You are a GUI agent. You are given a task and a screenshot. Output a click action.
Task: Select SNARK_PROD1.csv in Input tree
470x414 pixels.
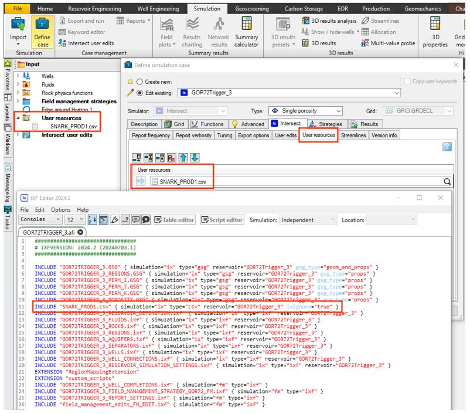coord(73,127)
